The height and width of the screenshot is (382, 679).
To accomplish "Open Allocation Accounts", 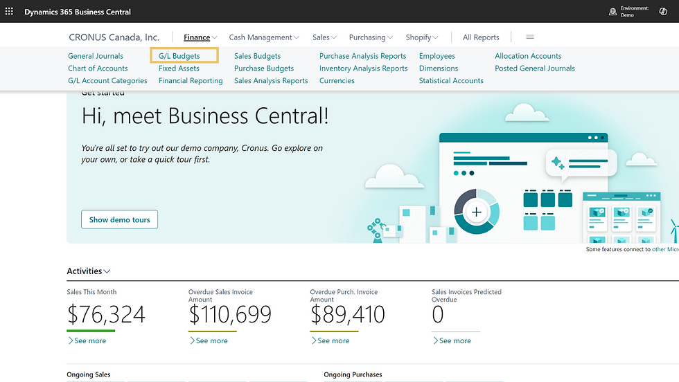I will [528, 56].
